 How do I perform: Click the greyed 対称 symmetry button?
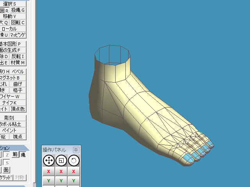(x=20, y=178)
